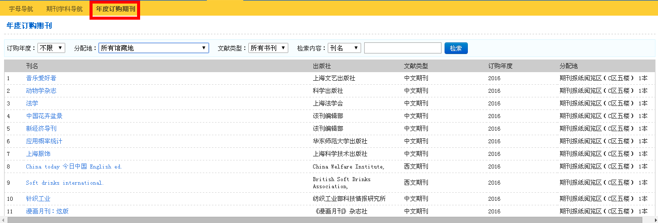Open the 动物学杂志 journal link
Image resolution: width=658 pixels, height=223 pixels.
point(41,91)
